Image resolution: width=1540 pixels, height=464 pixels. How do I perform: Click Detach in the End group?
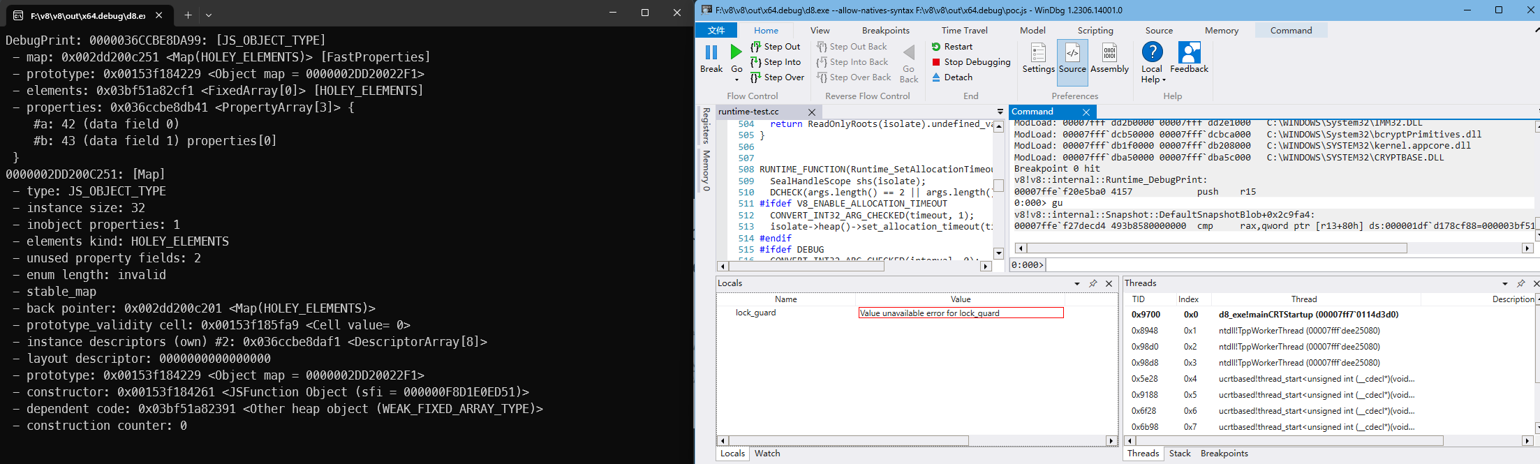pyautogui.click(x=958, y=77)
